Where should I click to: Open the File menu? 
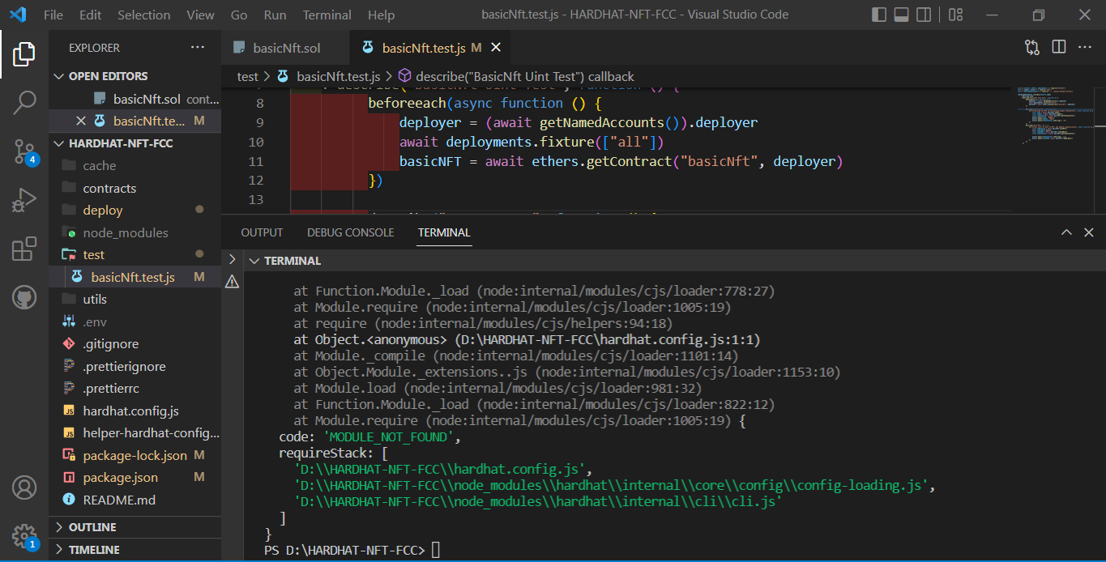point(53,15)
